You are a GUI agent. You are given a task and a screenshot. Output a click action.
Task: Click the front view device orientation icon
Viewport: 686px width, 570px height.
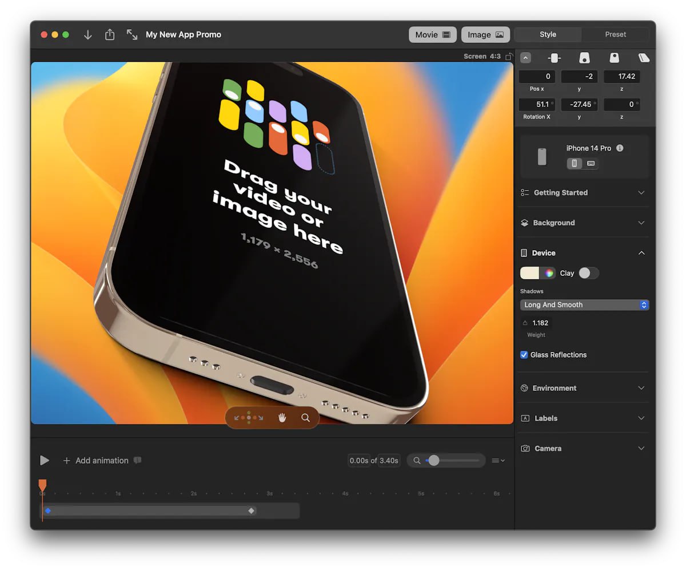pos(554,58)
